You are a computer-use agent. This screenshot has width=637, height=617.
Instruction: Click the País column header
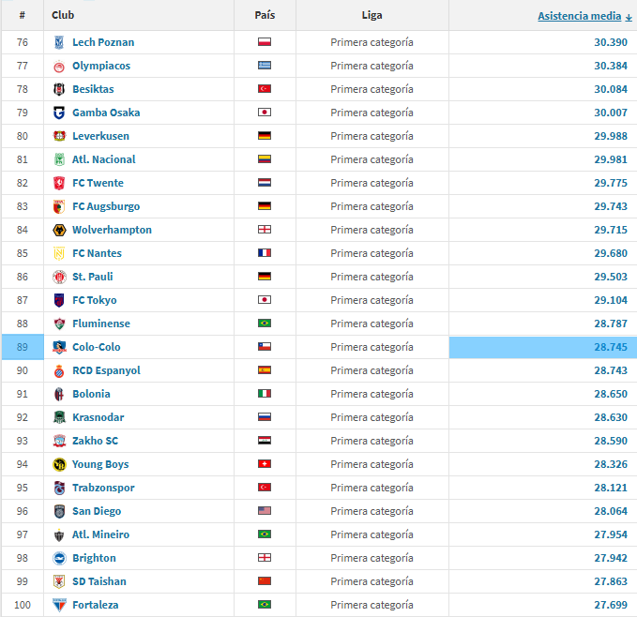pyautogui.click(x=265, y=15)
